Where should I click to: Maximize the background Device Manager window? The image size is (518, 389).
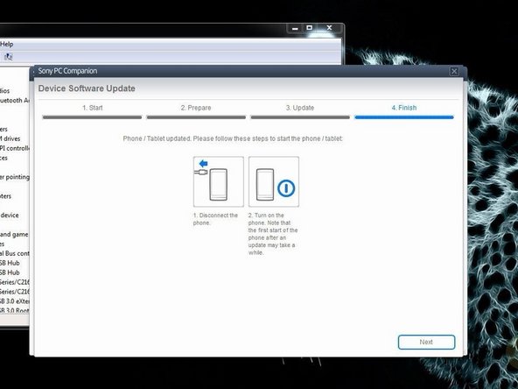click(x=309, y=28)
